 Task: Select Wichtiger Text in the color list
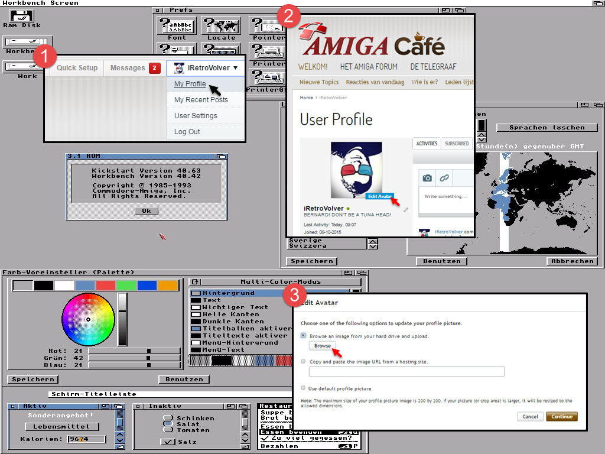(242, 307)
